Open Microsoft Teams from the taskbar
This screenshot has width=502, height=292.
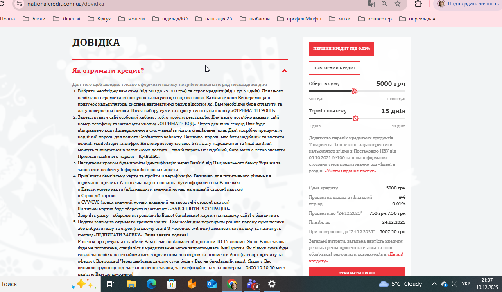pos(252,283)
